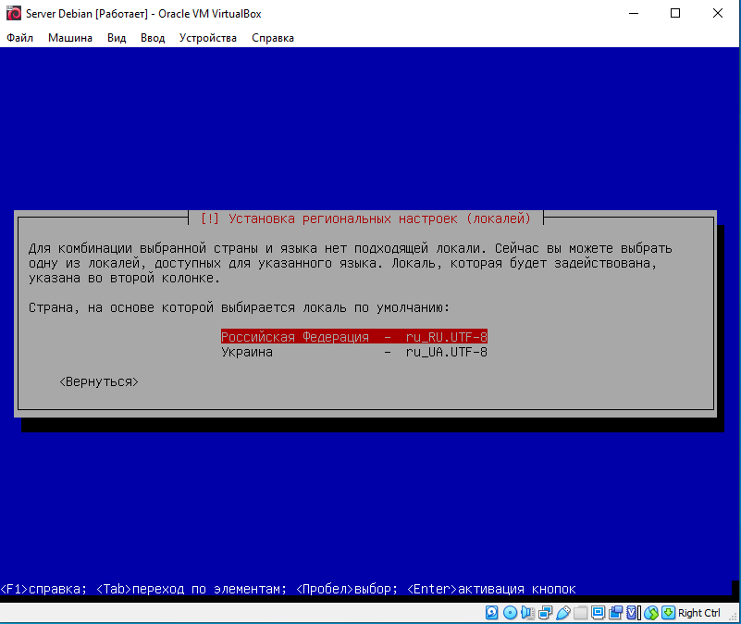Screen dimensions: 741x624
Task: Open the shared folders status icon
Action: [x=580, y=613]
